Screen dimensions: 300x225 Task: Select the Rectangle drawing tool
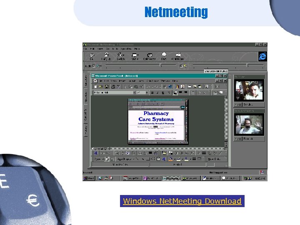pos(148,159)
